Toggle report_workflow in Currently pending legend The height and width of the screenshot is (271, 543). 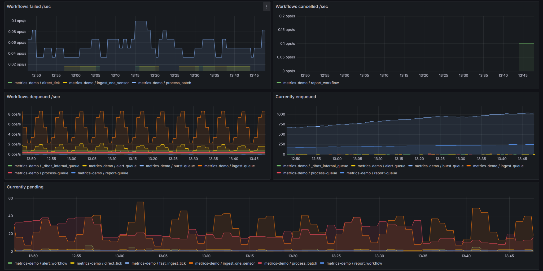[354, 264]
